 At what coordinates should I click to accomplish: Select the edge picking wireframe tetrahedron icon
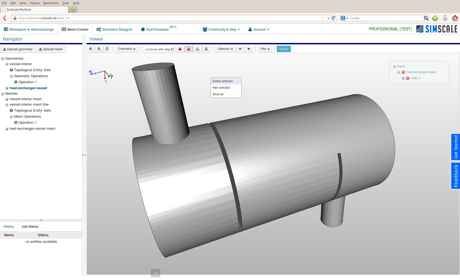click(198, 49)
